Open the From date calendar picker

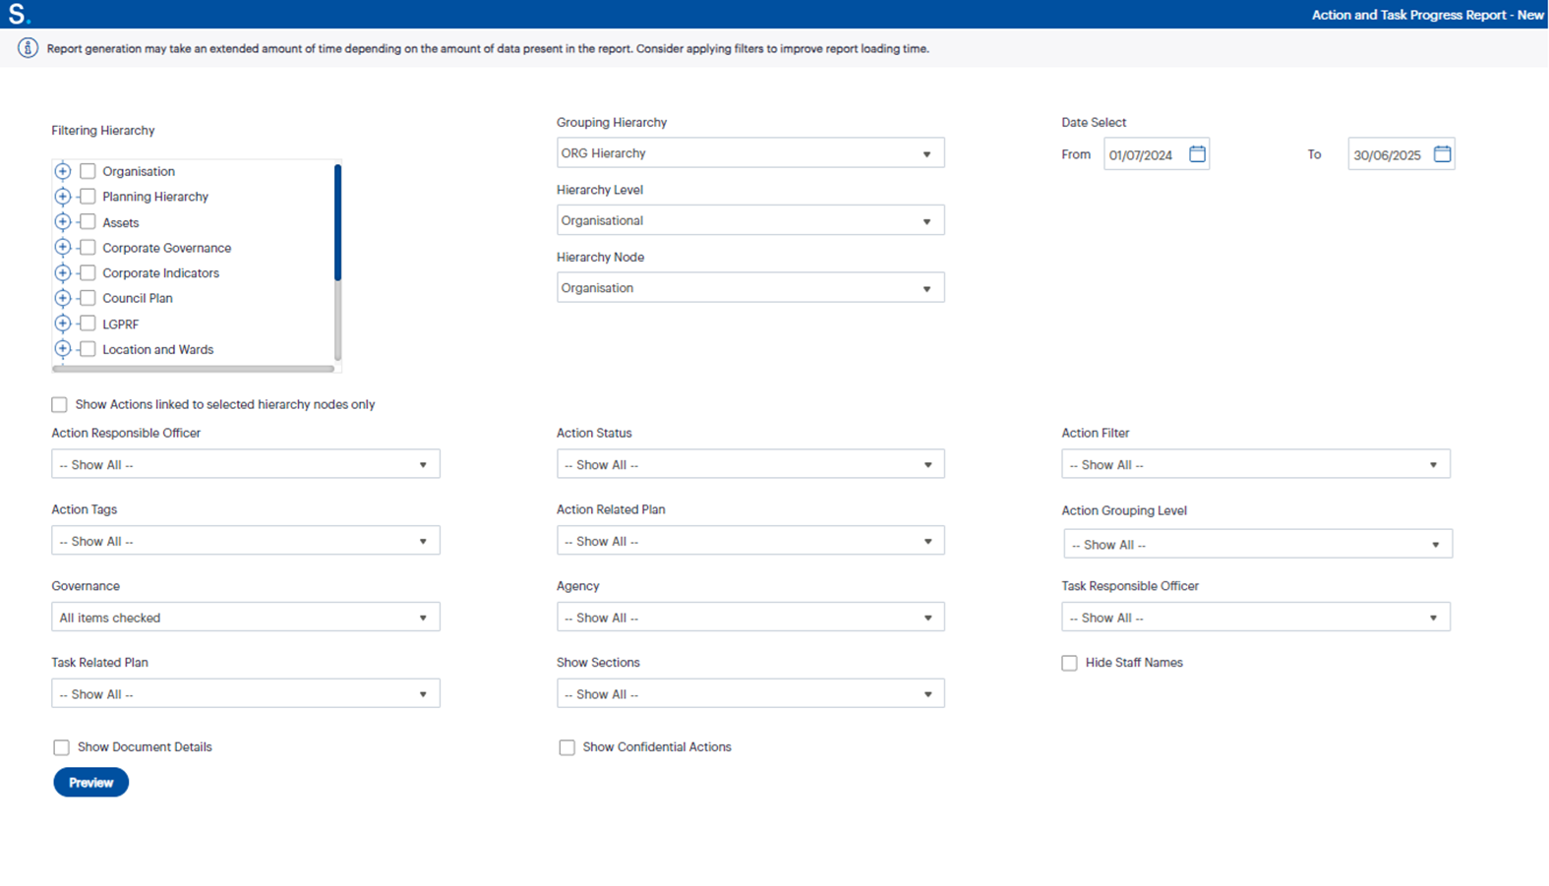[x=1197, y=153]
